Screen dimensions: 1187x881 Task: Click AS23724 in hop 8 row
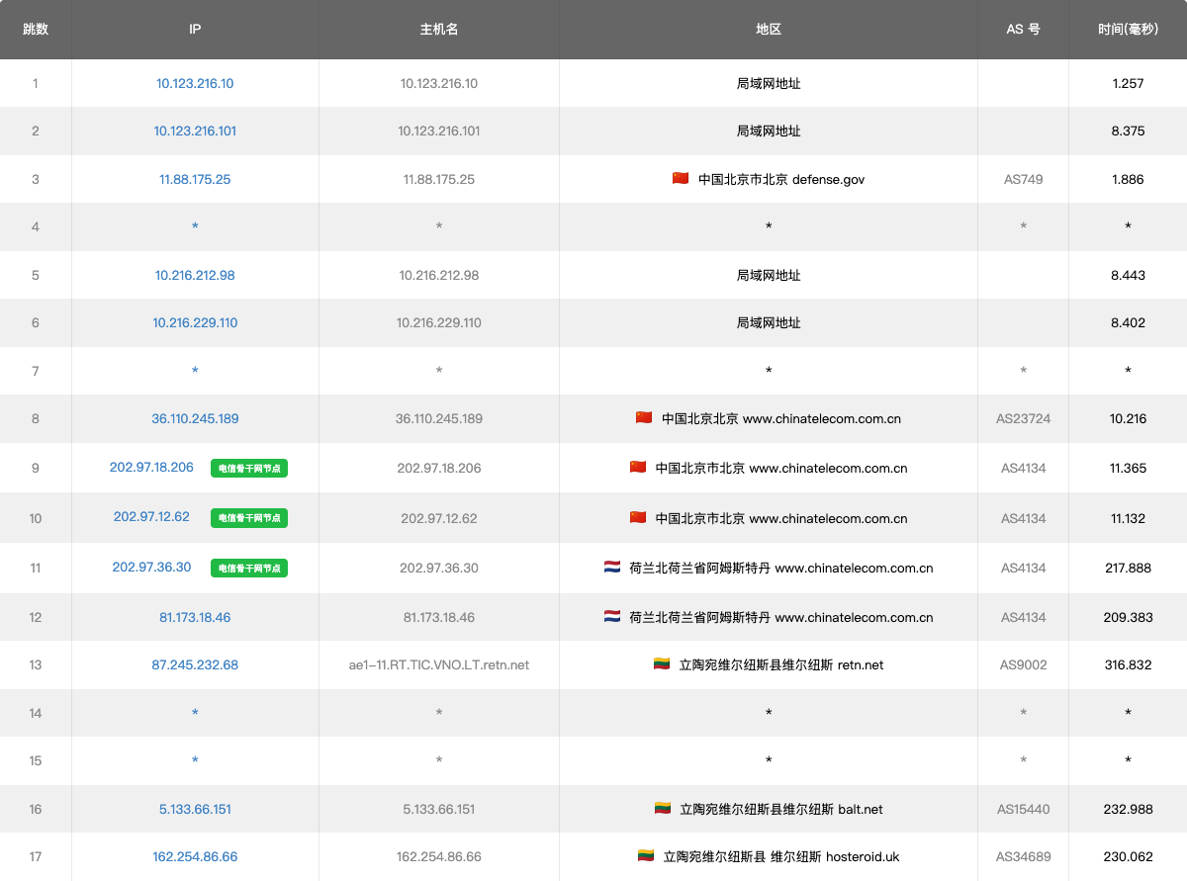1023,419
